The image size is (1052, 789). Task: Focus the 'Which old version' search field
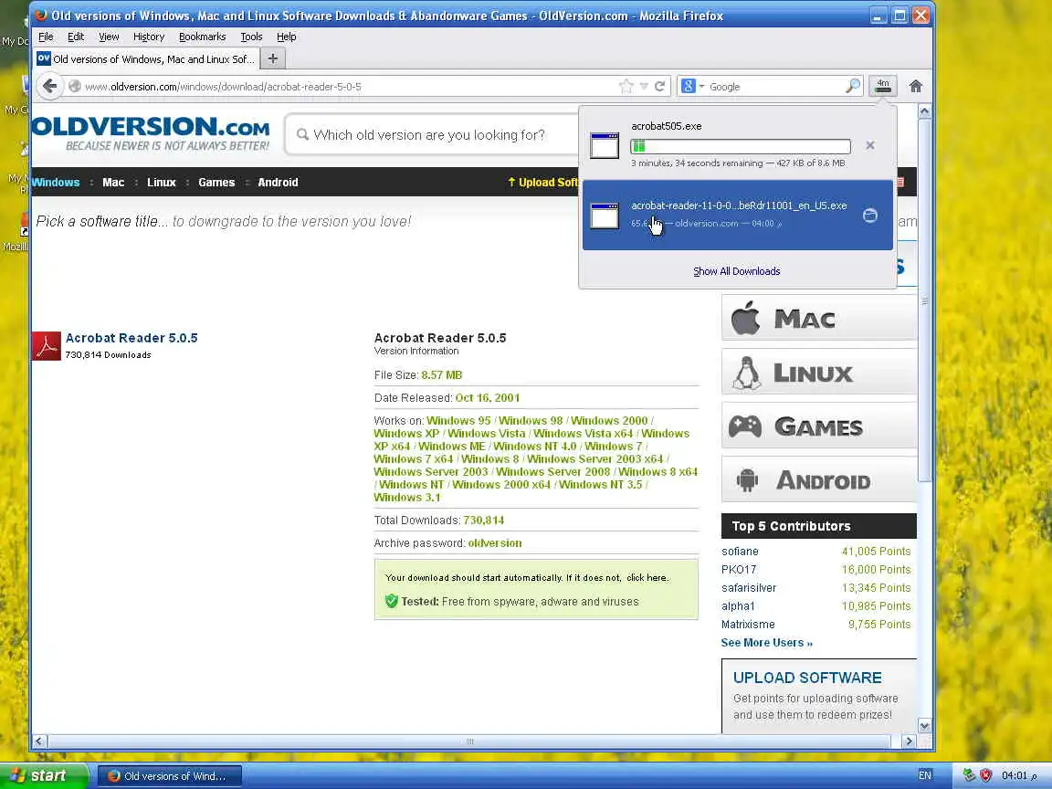click(x=429, y=135)
